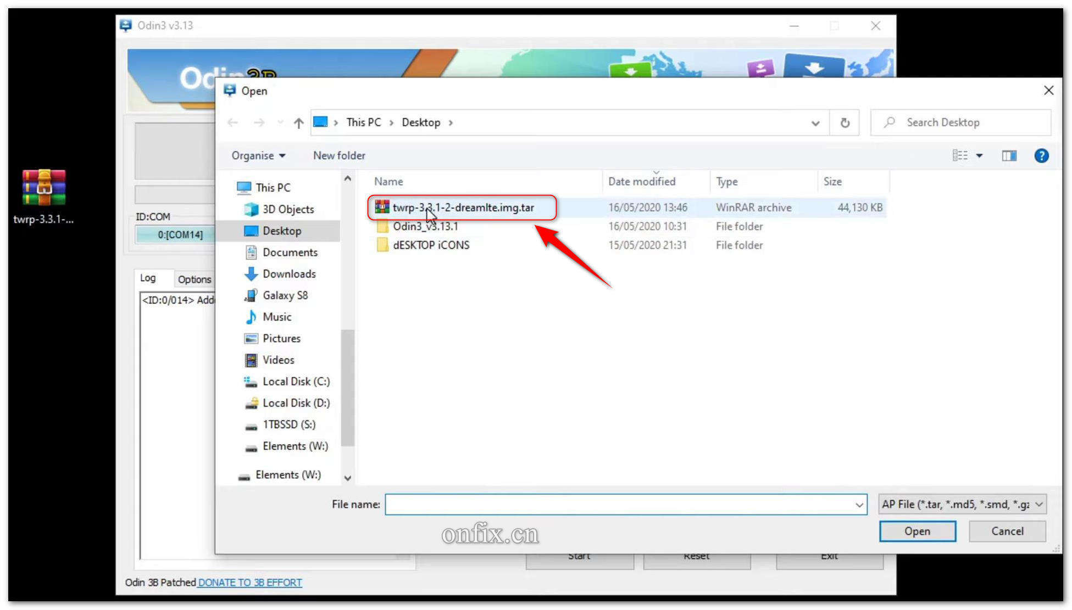Click the DONATE TO 3B EFFORT link
The image size is (1072, 610).
click(x=250, y=583)
